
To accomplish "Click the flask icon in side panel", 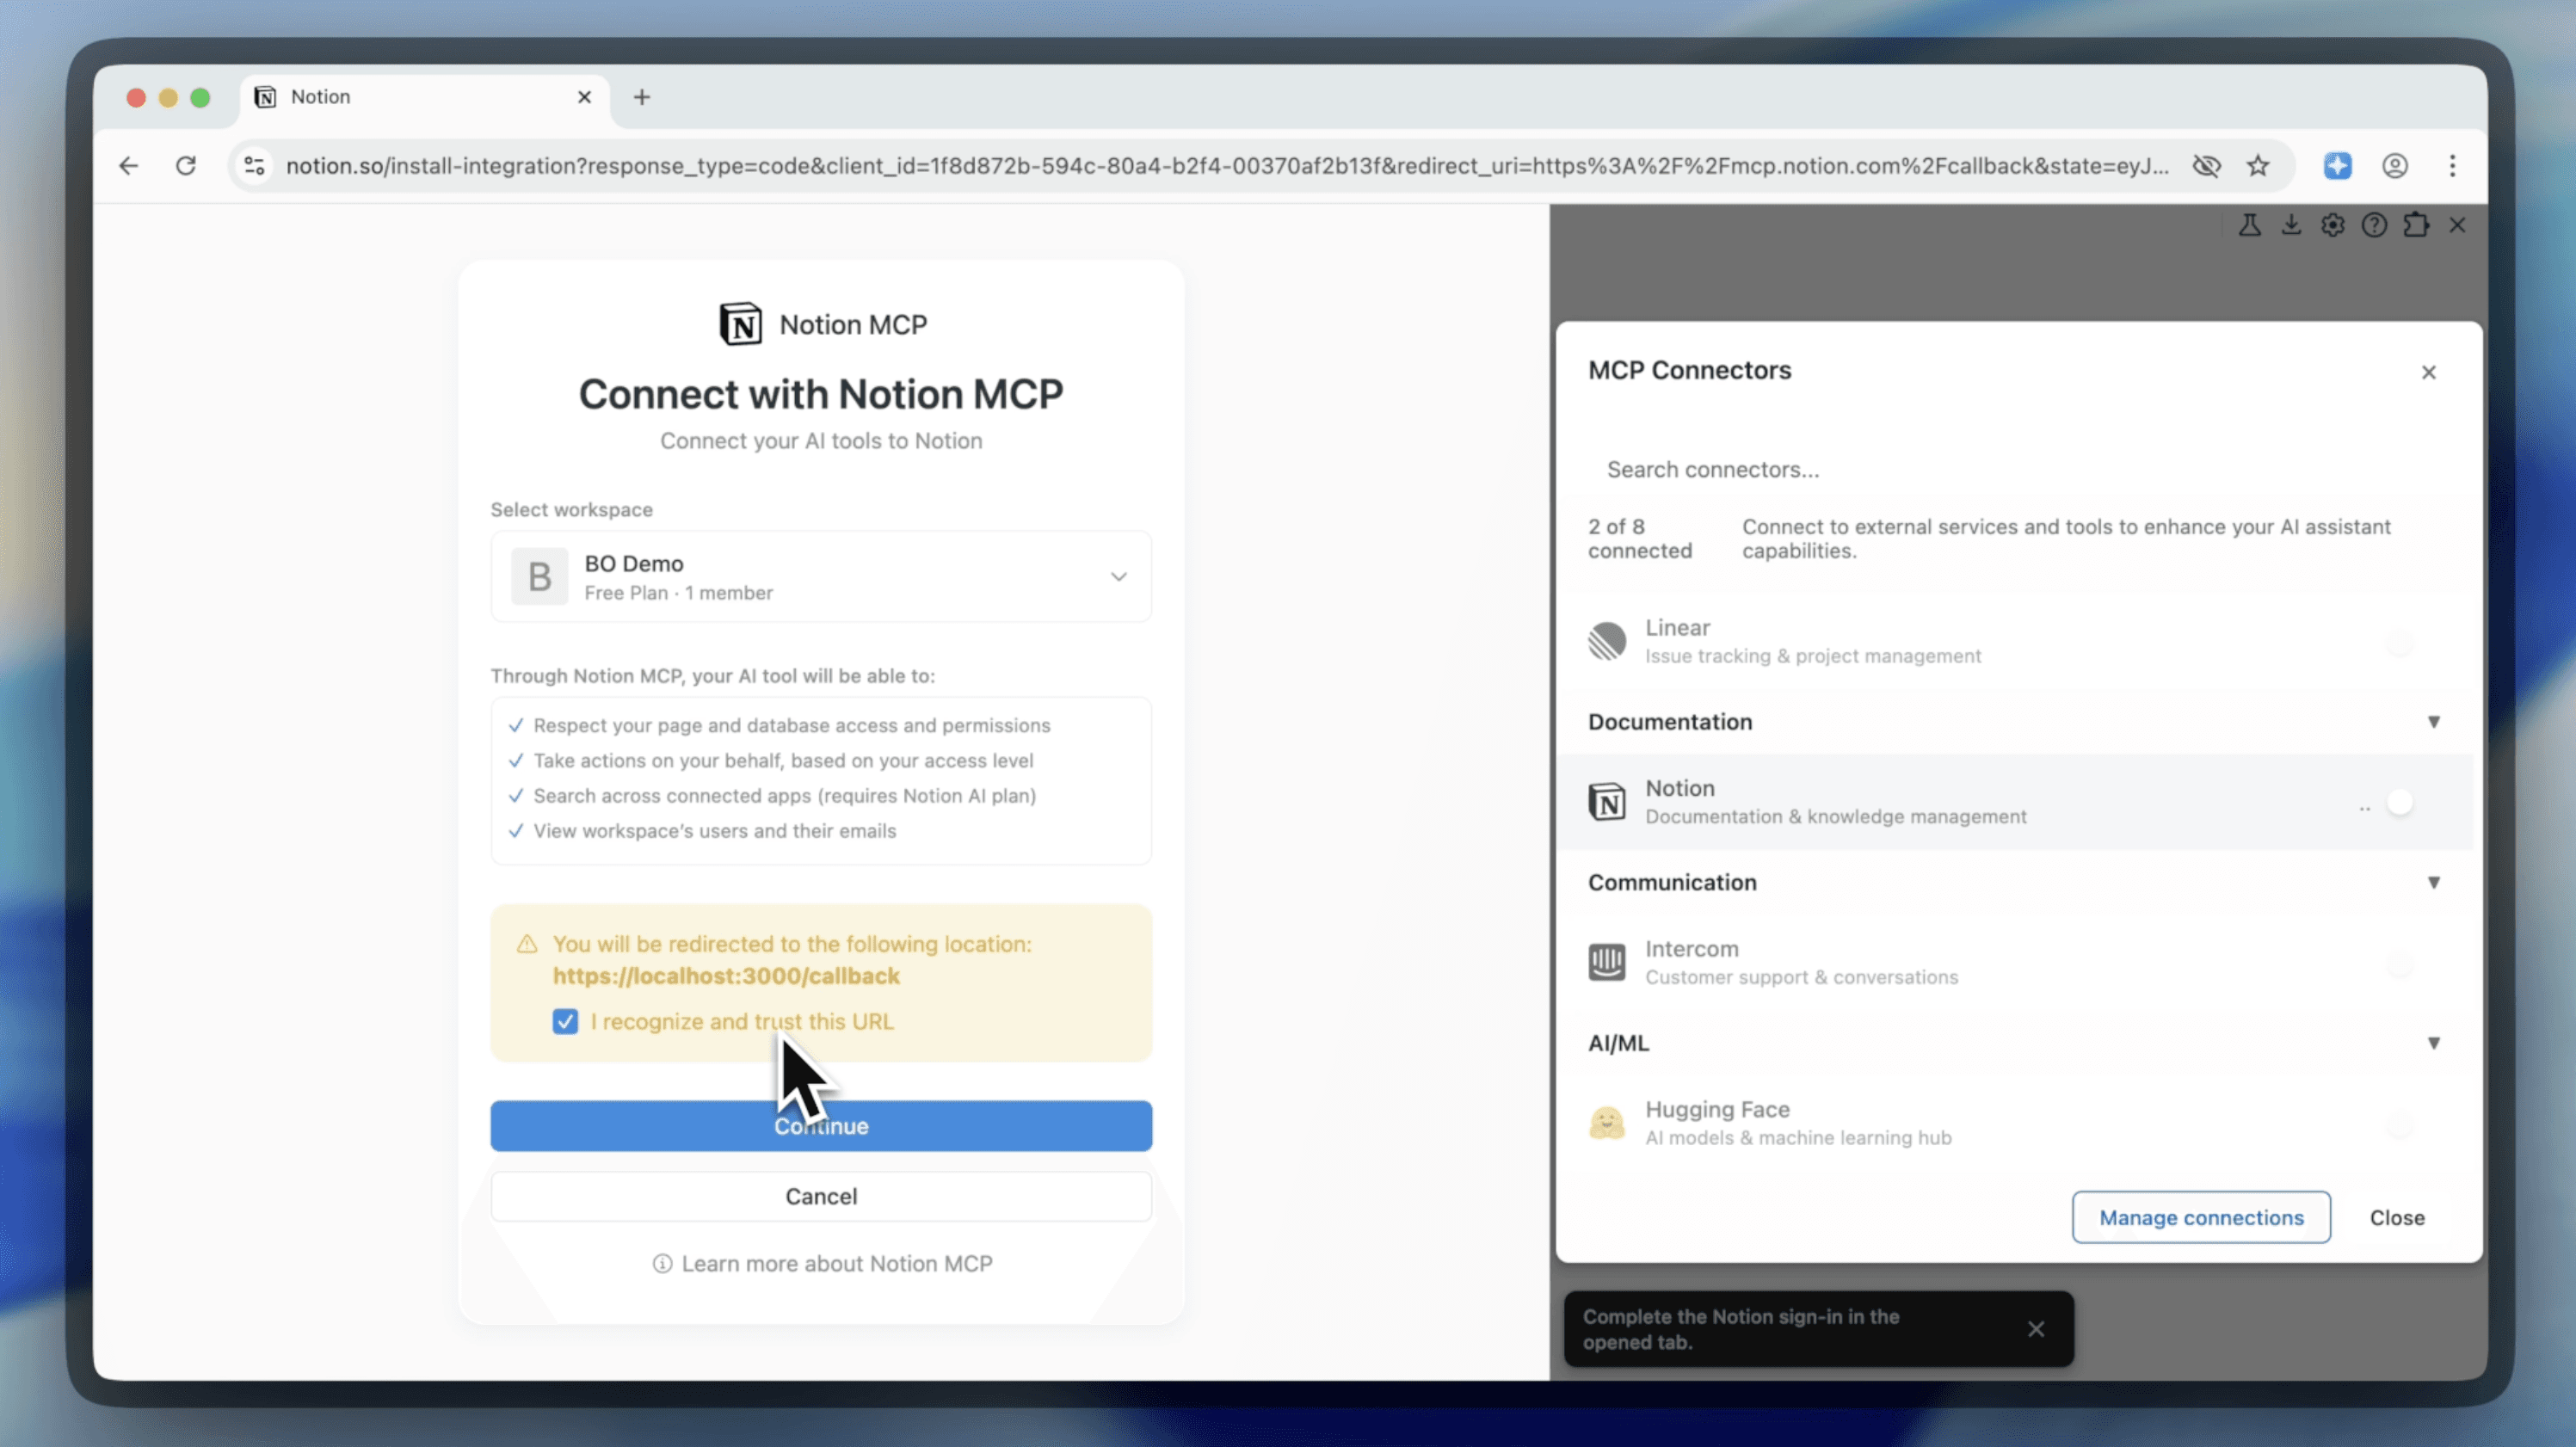I will pos(2249,225).
